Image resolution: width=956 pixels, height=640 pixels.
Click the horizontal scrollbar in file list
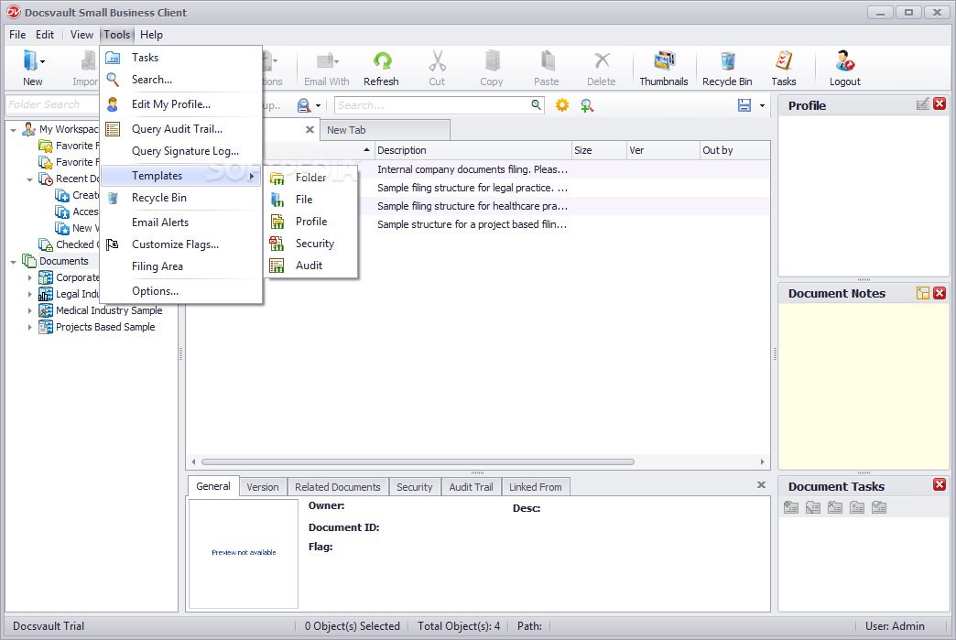tap(418, 462)
